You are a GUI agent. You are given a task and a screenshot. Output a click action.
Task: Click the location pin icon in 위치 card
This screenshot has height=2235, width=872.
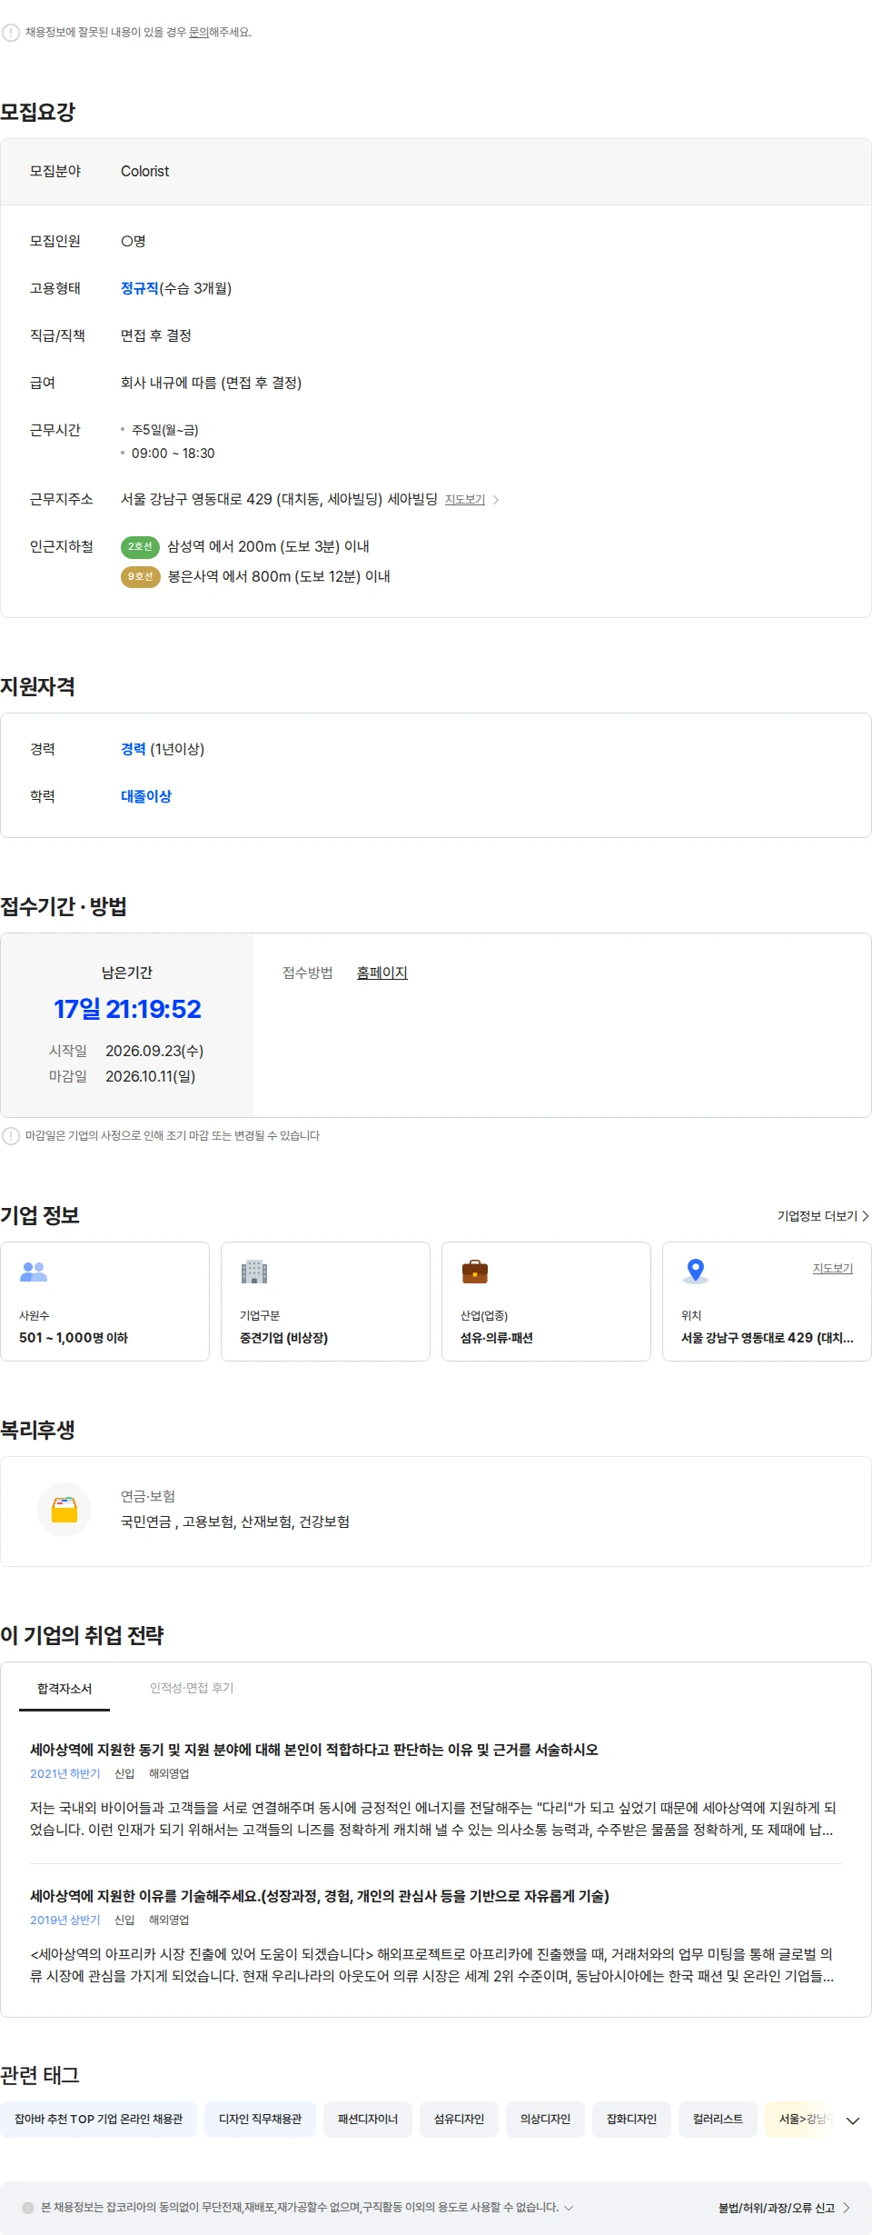click(696, 1271)
